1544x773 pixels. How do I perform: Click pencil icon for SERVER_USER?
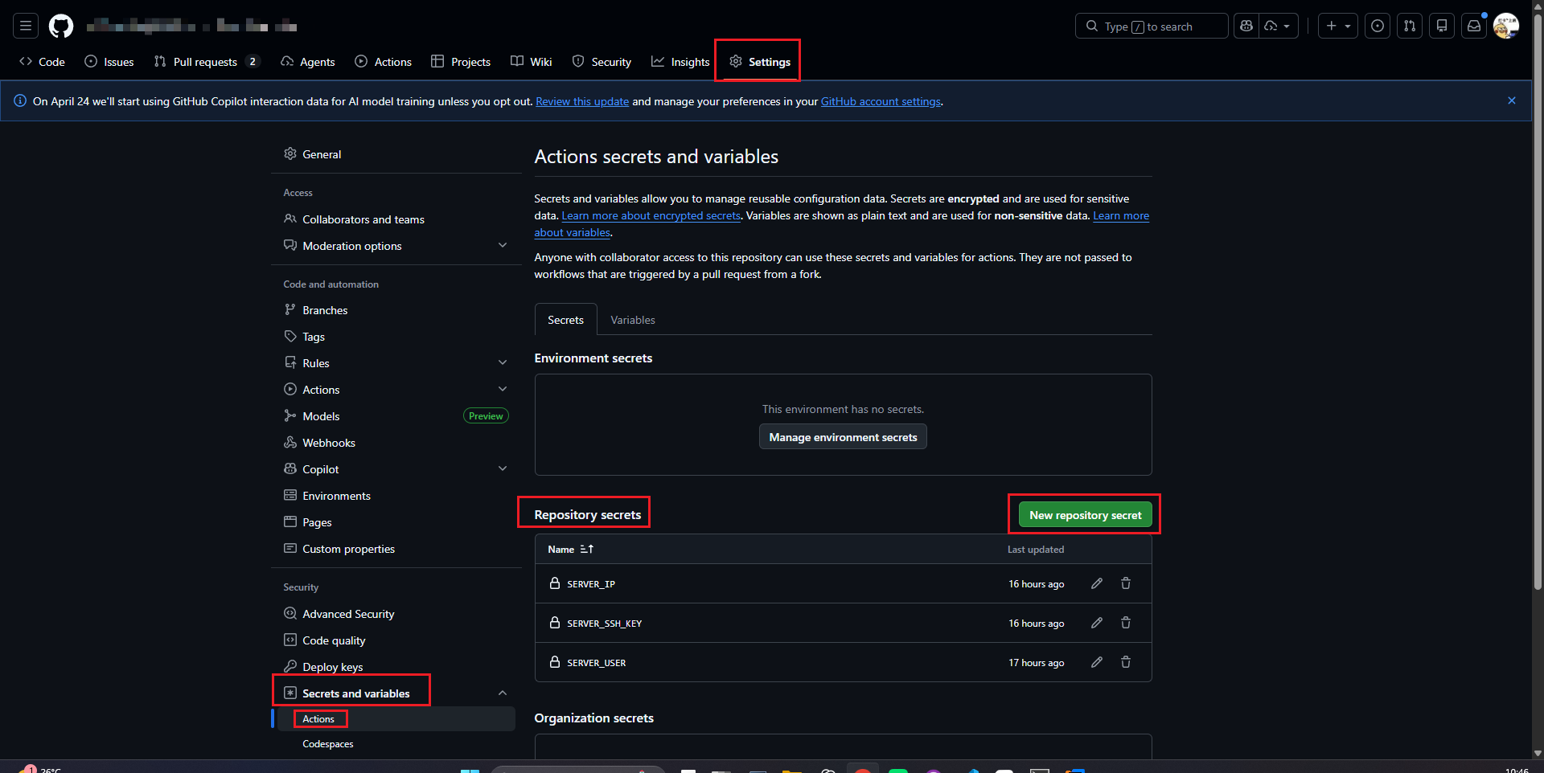pos(1096,662)
